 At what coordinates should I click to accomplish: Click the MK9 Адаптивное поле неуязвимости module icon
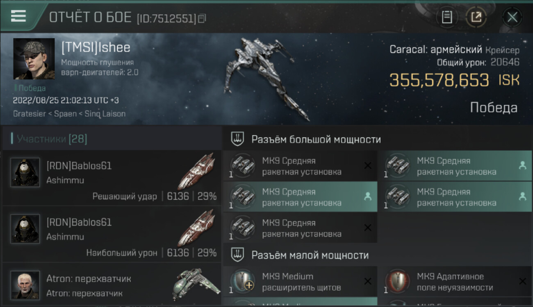[x=397, y=282]
